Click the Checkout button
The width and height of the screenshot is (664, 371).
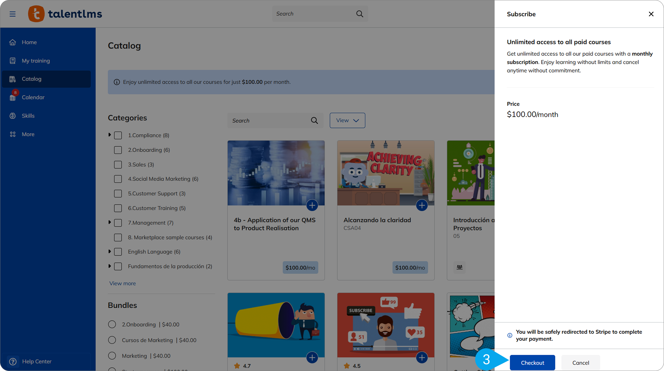532,363
